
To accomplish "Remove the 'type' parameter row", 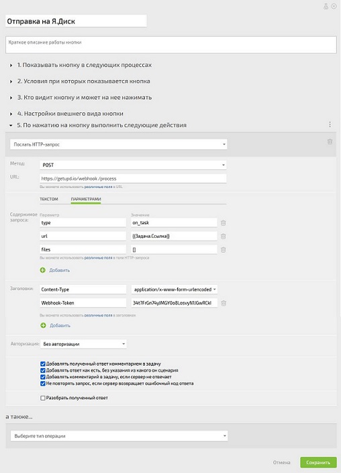I will click(x=223, y=223).
